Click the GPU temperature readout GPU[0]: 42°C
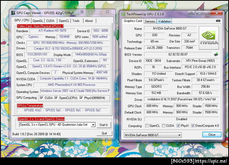 point(62,110)
